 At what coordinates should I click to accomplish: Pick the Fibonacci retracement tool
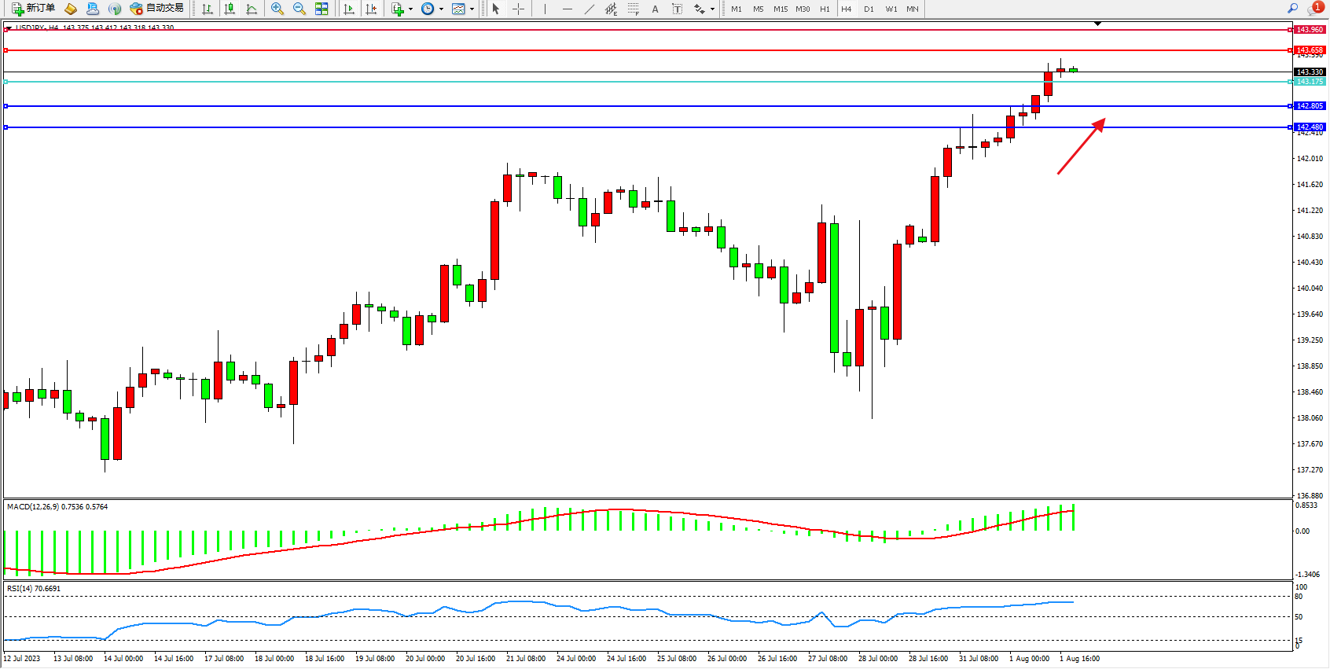click(634, 9)
